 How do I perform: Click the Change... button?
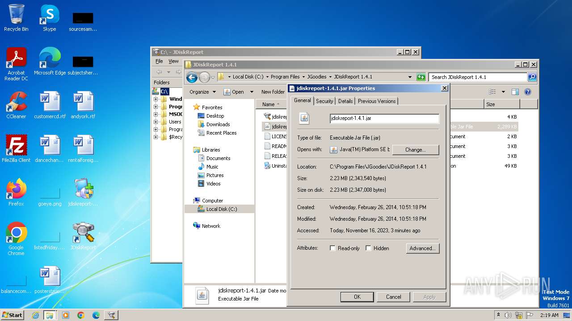pos(415,150)
